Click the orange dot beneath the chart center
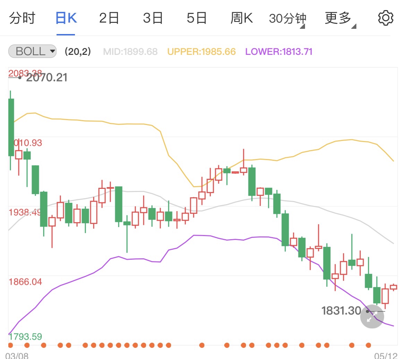Screen dimensions: 406x359 [201, 345]
